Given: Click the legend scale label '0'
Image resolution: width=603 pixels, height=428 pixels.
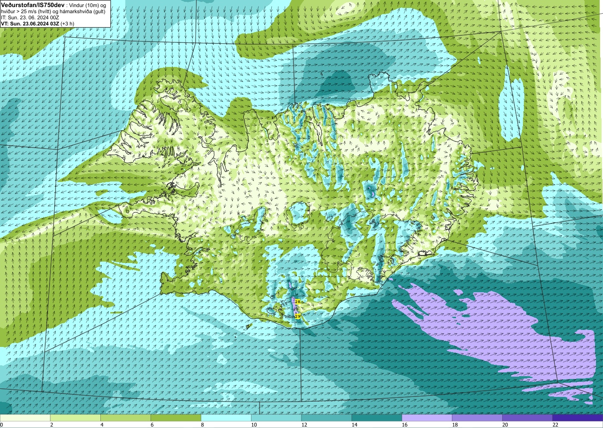Looking at the screenshot, I should 1,425.
